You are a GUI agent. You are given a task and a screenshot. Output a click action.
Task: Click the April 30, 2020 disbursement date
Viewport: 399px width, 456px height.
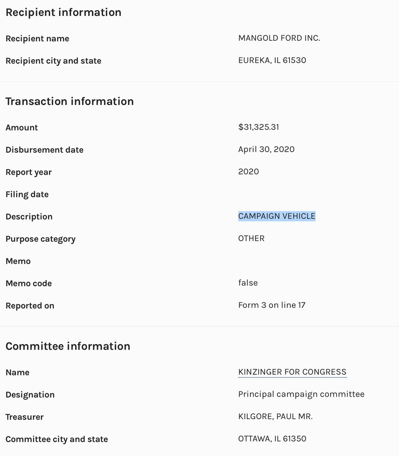(x=266, y=149)
